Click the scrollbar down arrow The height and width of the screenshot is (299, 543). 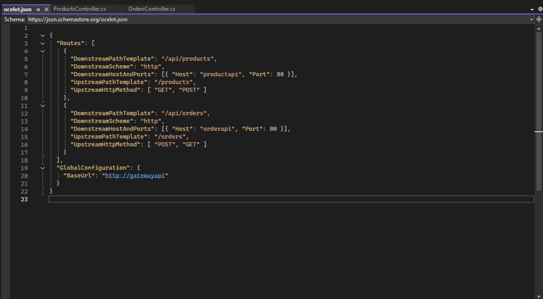(539, 296)
